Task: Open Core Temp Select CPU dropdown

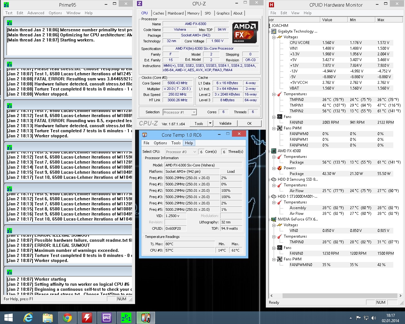Action: [x=181, y=152]
